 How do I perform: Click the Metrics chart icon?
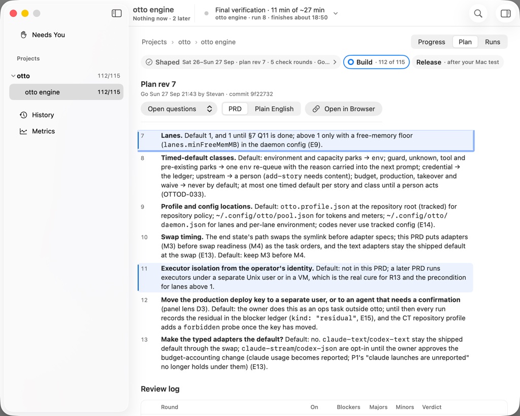click(x=23, y=131)
